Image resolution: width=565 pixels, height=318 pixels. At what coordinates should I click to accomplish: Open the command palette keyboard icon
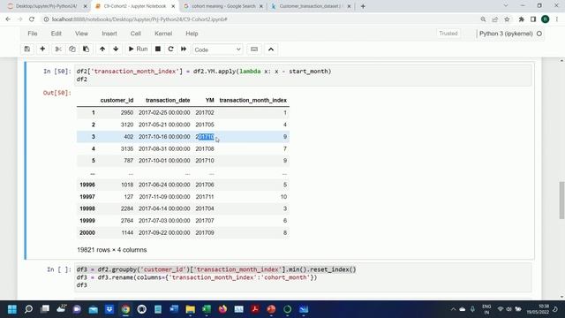(x=254, y=49)
